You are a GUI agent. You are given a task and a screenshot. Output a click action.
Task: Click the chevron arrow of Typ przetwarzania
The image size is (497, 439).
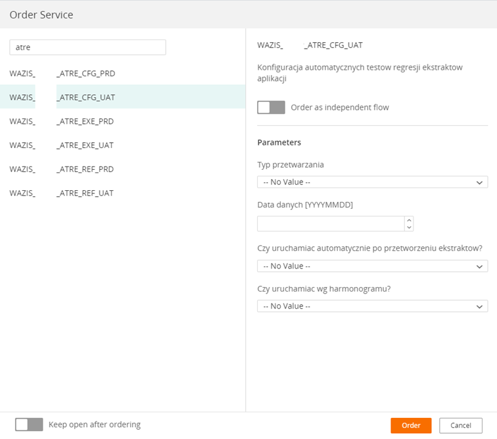click(x=479, y=182)
